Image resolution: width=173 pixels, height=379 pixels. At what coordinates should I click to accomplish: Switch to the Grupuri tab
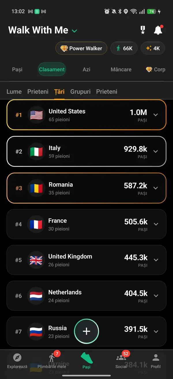coord(80,92)
